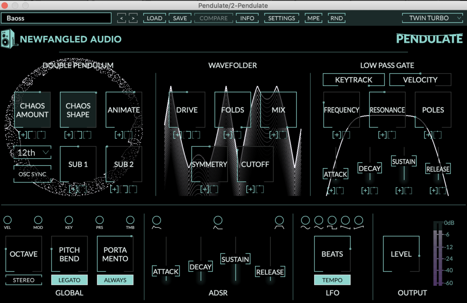Click the Baoss preset name field
Image resolution: width=467 pixels, height=303 pixels.
(56, 18)
